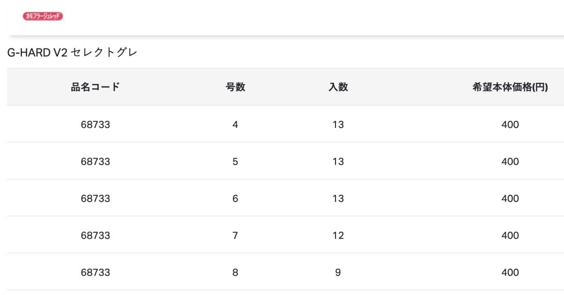Click the 品名コード column header
The image size is (564, 295).
click(95, 87)
